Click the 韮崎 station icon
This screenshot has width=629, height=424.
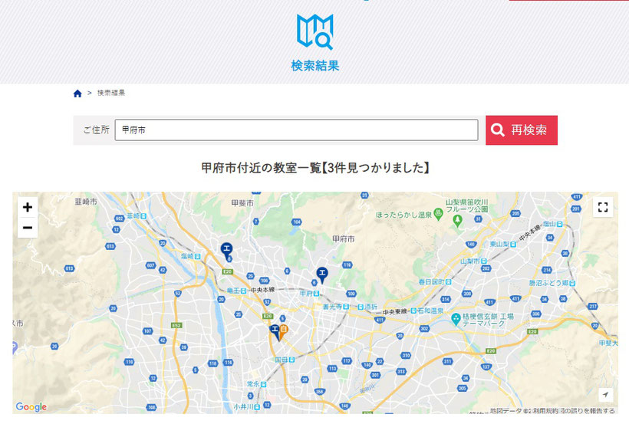tap(143, 216)
